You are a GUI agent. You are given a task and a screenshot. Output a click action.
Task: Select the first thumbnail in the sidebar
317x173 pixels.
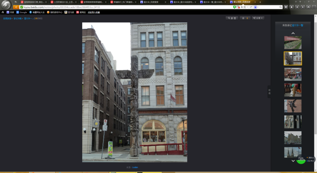tap(293, 43)
